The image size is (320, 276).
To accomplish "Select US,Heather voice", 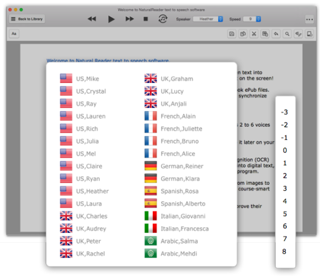I will pos(85,191).
